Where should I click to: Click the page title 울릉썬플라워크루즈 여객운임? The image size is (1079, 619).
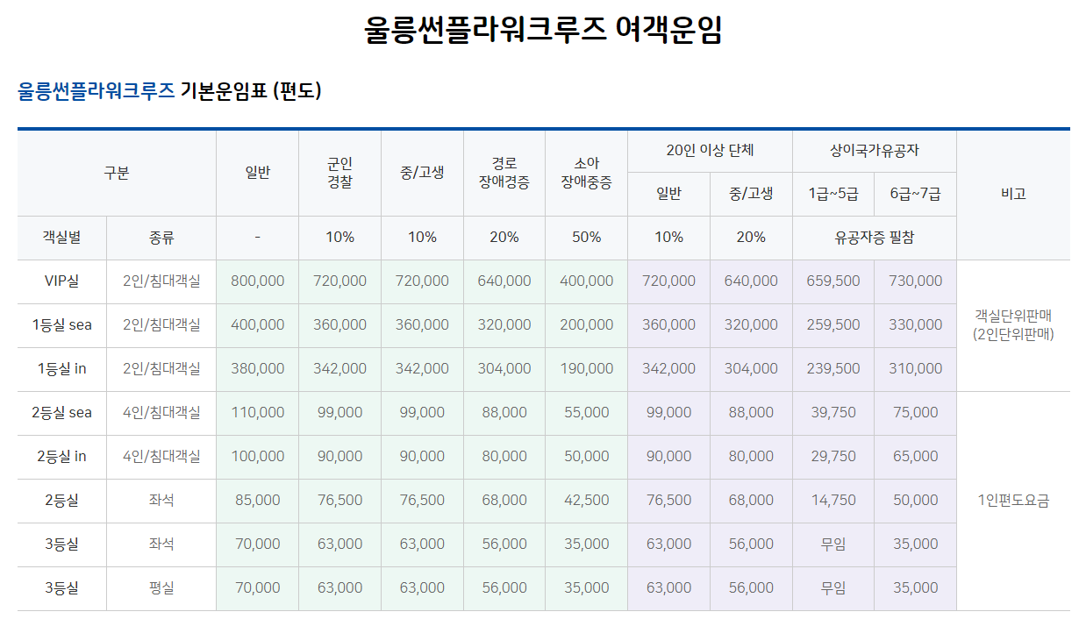(543, 32)
